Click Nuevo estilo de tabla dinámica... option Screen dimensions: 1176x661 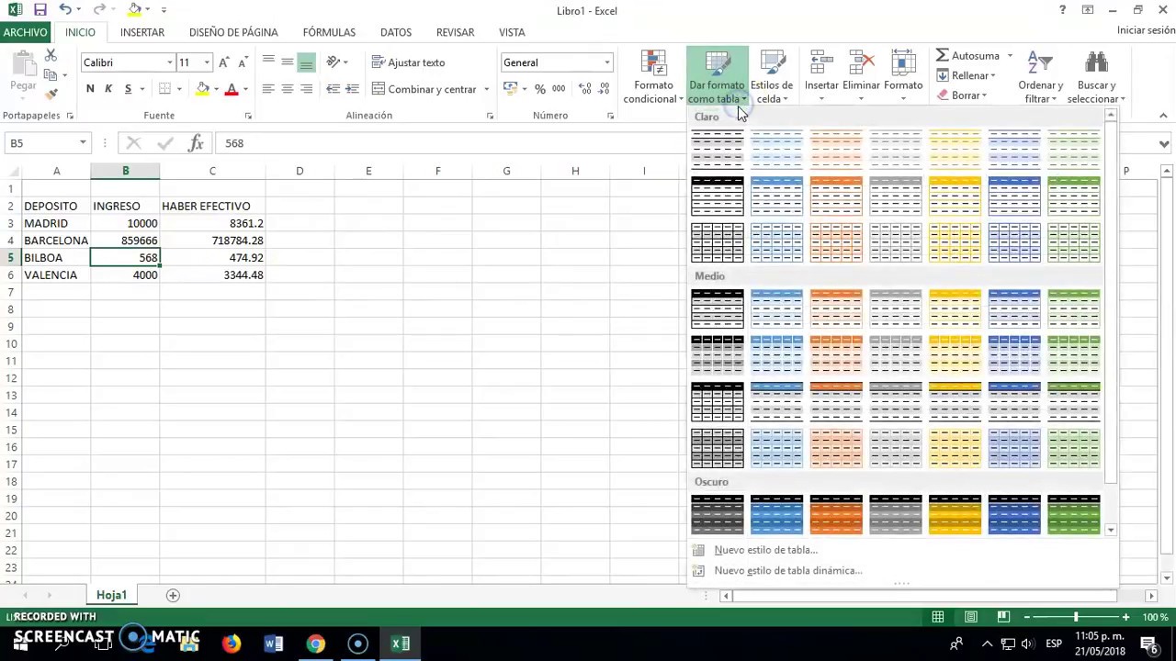[x=787, y=570]
